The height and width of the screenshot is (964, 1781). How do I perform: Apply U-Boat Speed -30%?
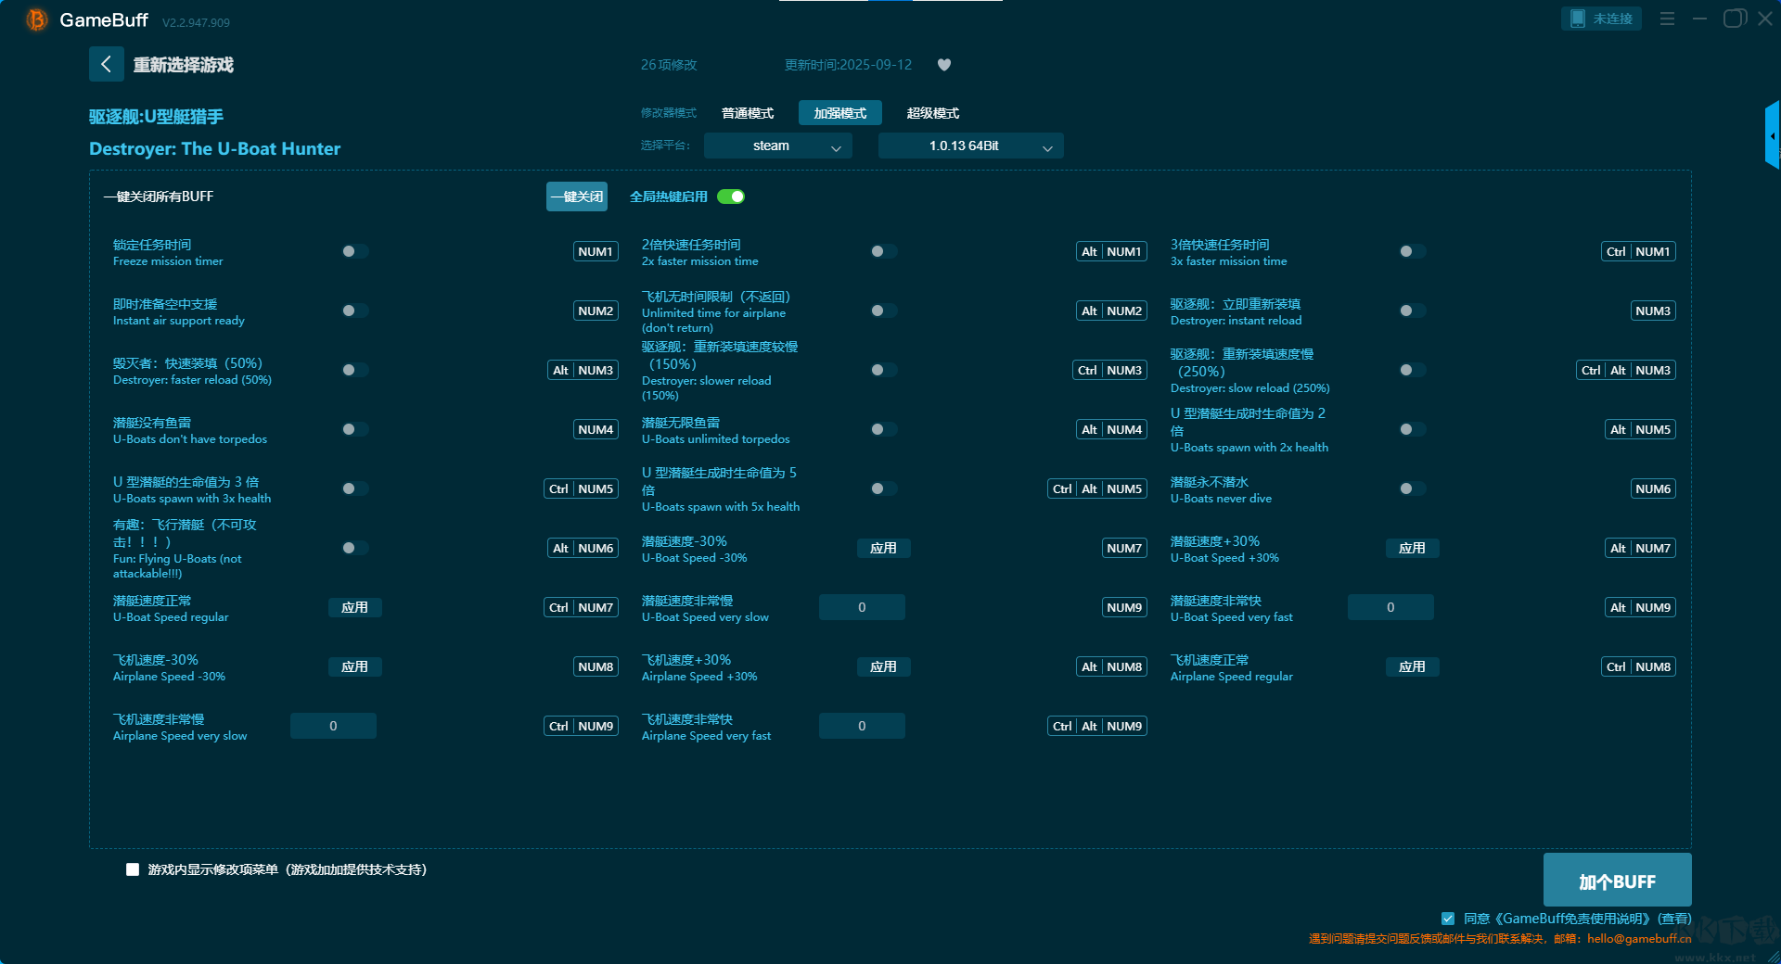pos(883,548)
